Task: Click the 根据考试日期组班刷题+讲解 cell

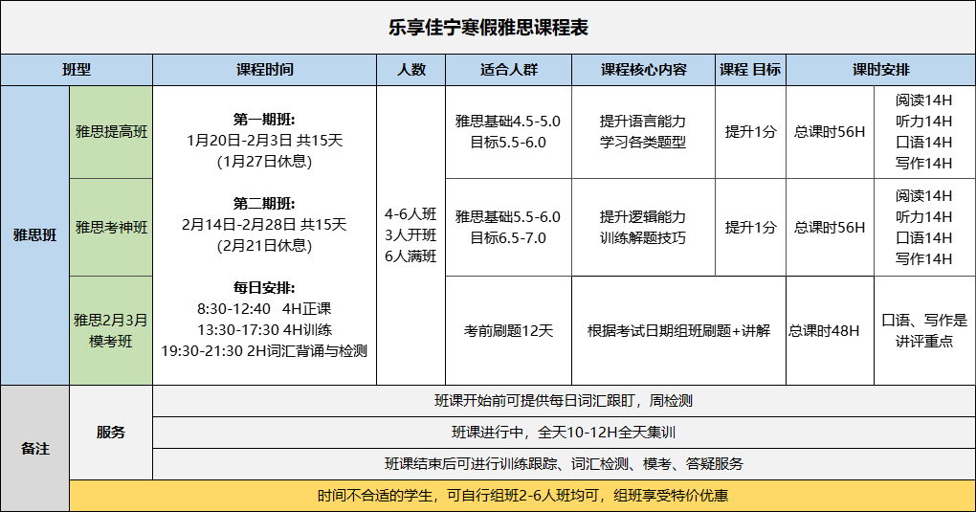Action: pos(679,331)
